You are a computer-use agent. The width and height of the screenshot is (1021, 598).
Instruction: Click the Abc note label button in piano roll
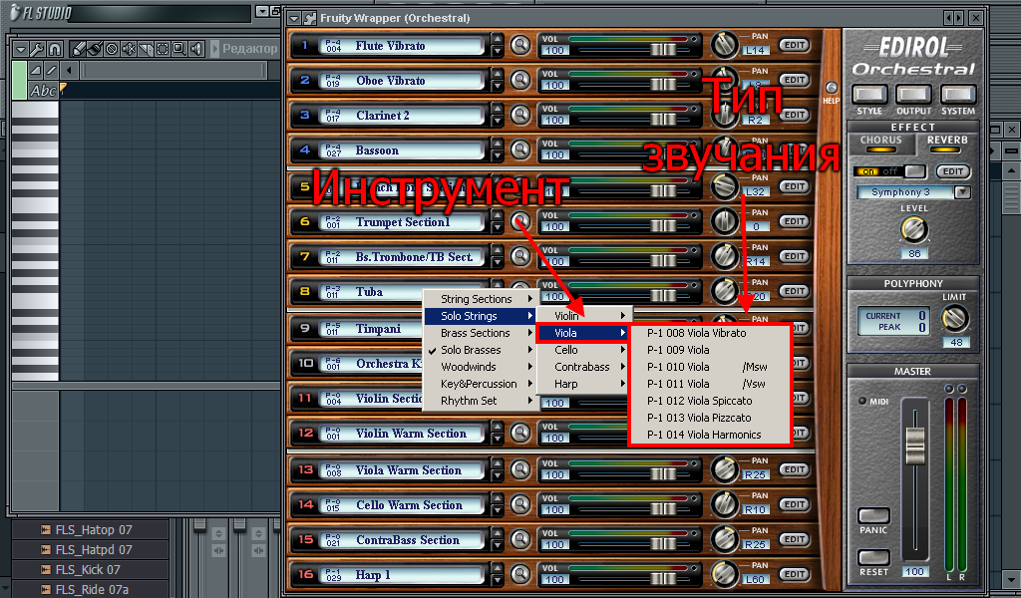(43, 91)
